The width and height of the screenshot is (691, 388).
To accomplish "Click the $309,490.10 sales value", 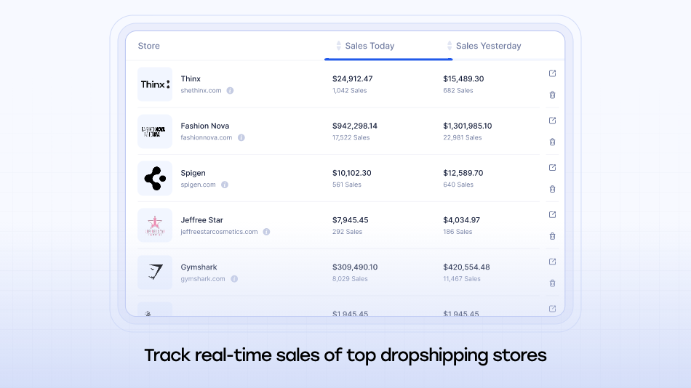I will click(355, 267).
